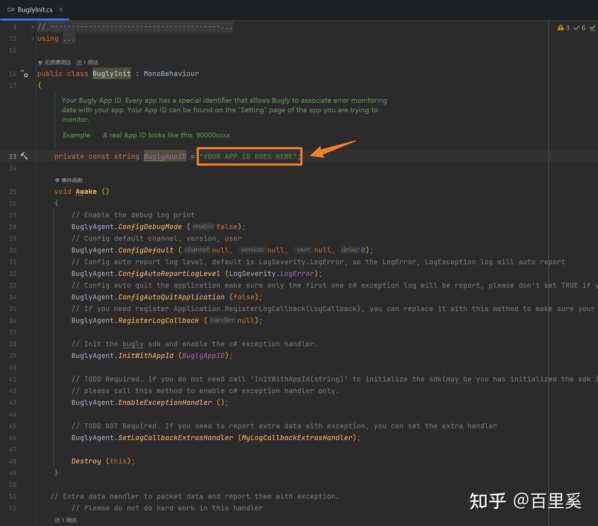The height and width of the screenshot is (526, 598).
Task: Click the inheritance gutter icon on line 16
Action: (25, 74)
